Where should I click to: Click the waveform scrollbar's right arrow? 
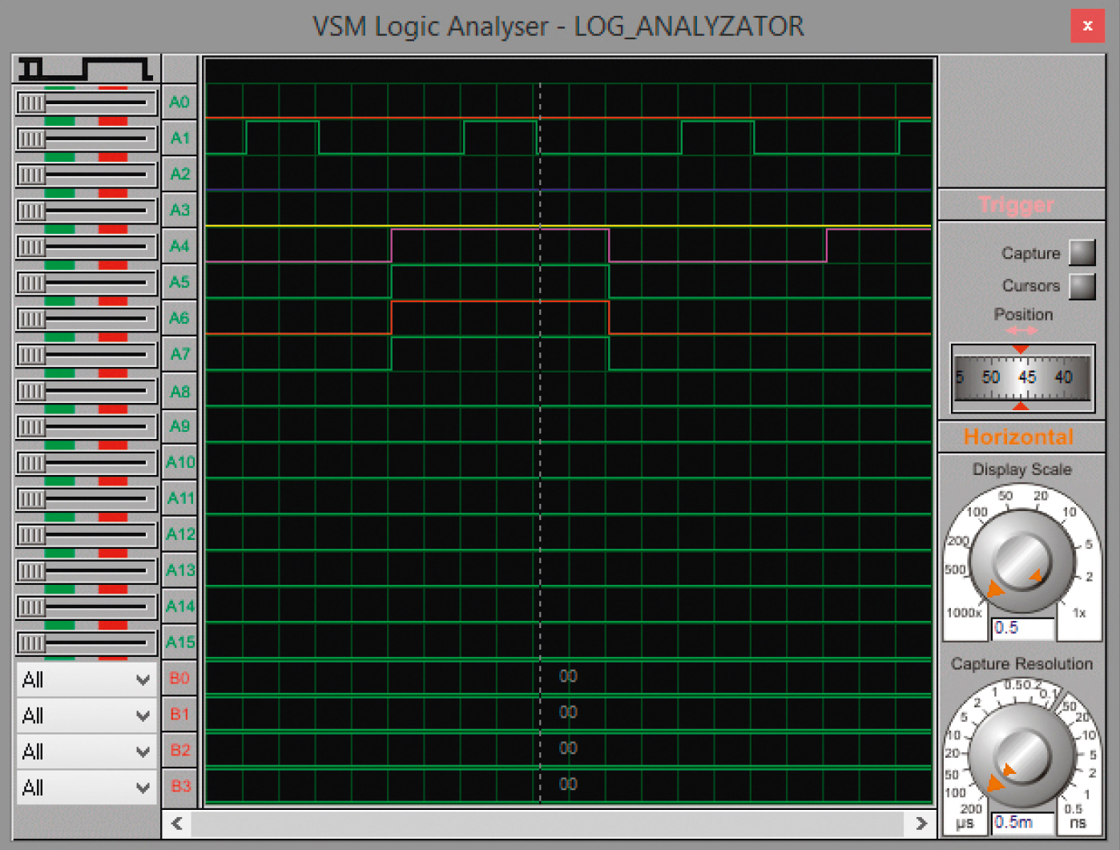[921, 824]
